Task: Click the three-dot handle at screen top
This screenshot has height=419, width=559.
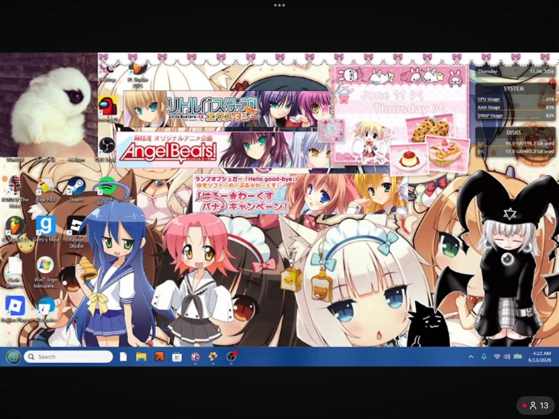Action: [279, 5]
